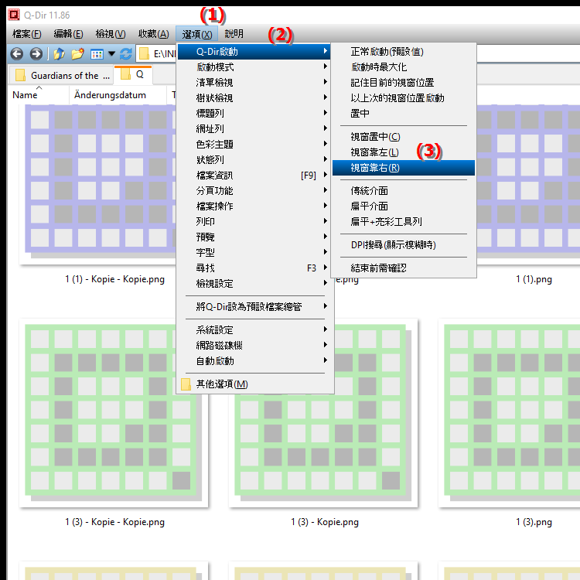Expand the 標題列 submenu

tap(254, 113)
